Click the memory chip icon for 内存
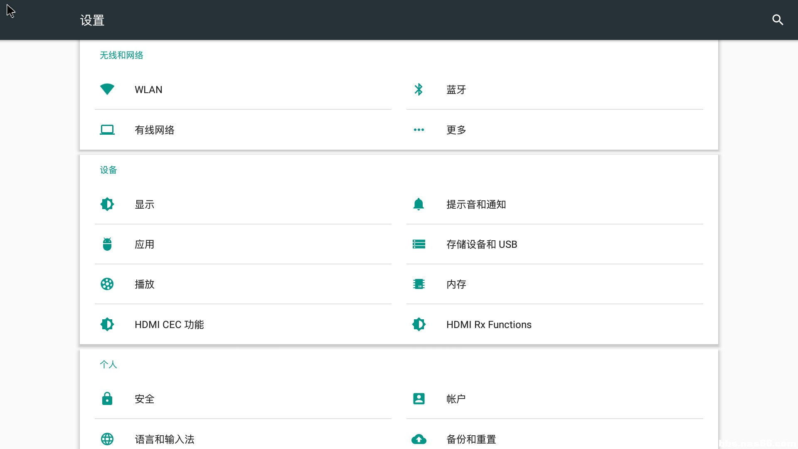 pos(419,284)
